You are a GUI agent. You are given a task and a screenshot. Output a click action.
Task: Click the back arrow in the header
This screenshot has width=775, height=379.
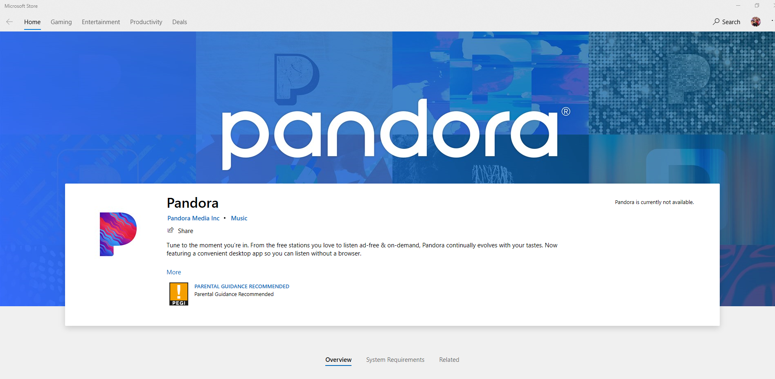(9, 22)
